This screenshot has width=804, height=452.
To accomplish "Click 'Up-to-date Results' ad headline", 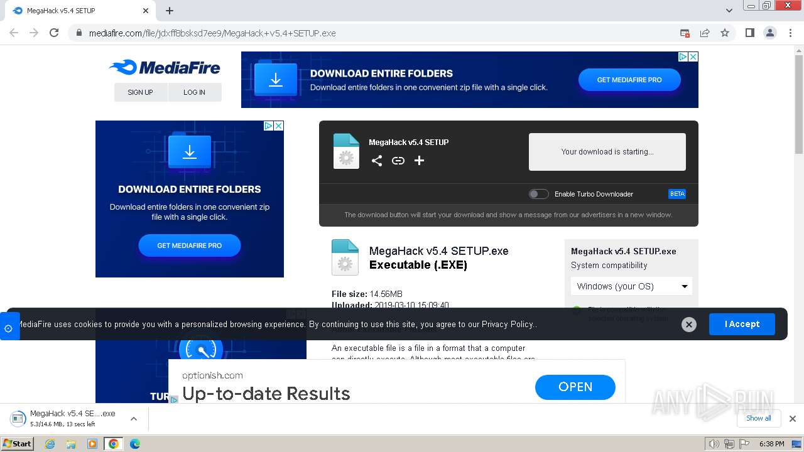I will 266,394.
